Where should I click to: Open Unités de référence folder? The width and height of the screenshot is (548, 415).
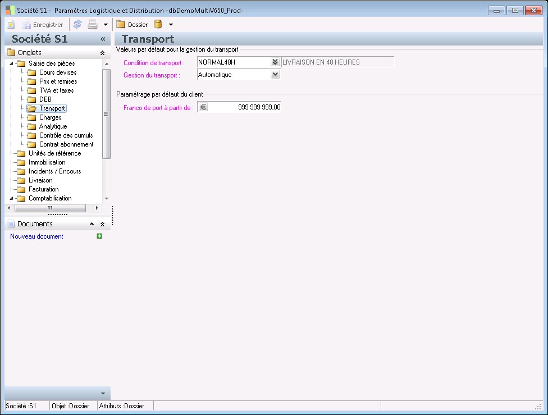54,153
